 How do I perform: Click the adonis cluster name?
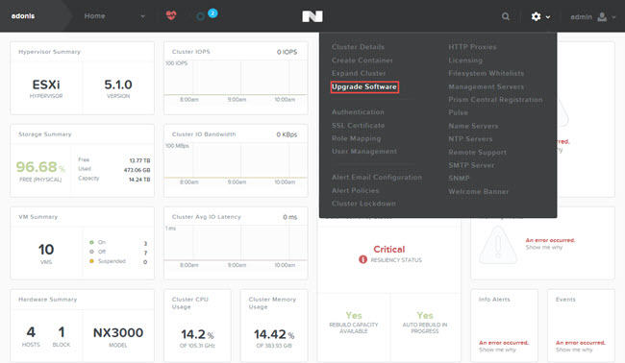coord(23,16)
